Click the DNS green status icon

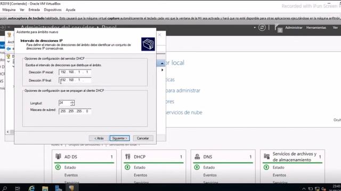pos(197,167)
